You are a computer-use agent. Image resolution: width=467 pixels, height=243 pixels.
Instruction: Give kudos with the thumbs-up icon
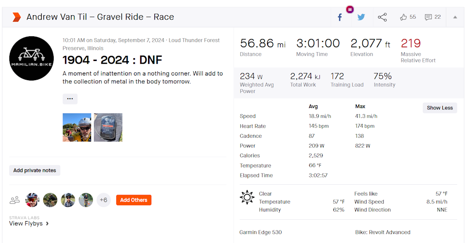click(403, 17)
